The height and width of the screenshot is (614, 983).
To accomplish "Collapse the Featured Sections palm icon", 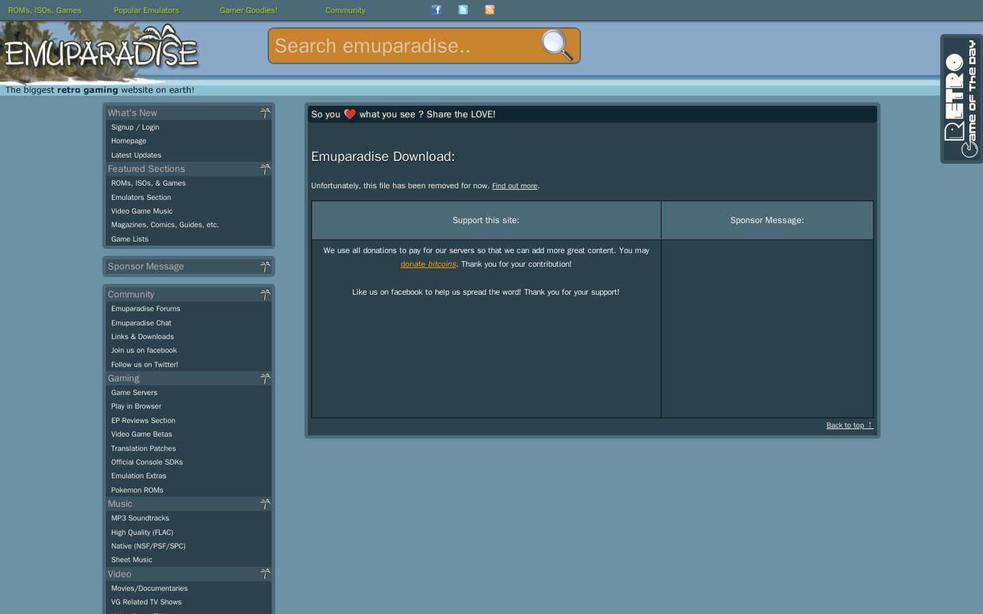I will (x=265, y=169).
